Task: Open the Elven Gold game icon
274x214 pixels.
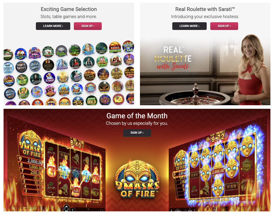Action: 105,100
